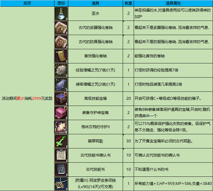Click the 翡翠钥匙 item name text
Viewport: 213px width, 191px height.
95,141
